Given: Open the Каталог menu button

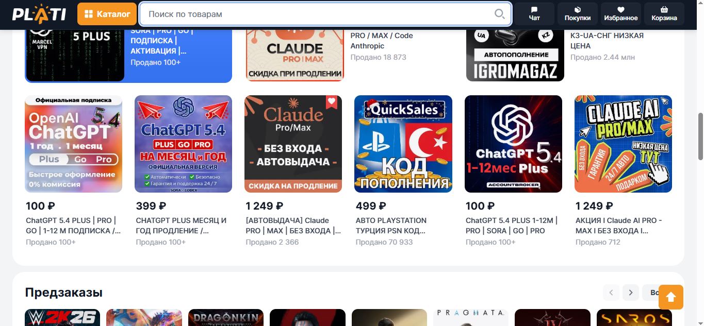Looking at the screenshot, I should (x=107, y=14).
